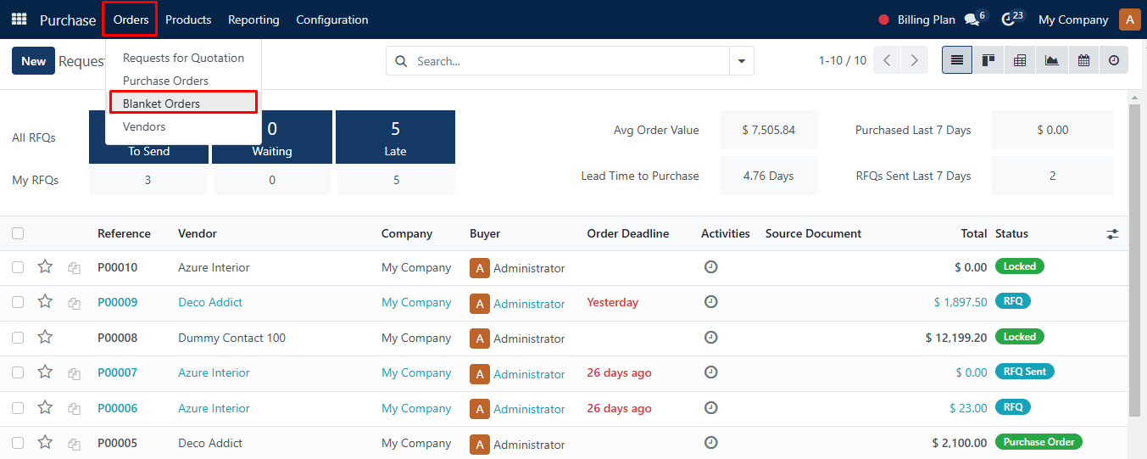The width and height of the screenshot is (1147, 459).
Task: Star the P00009 order as favorite
Action: click(45, 302)
